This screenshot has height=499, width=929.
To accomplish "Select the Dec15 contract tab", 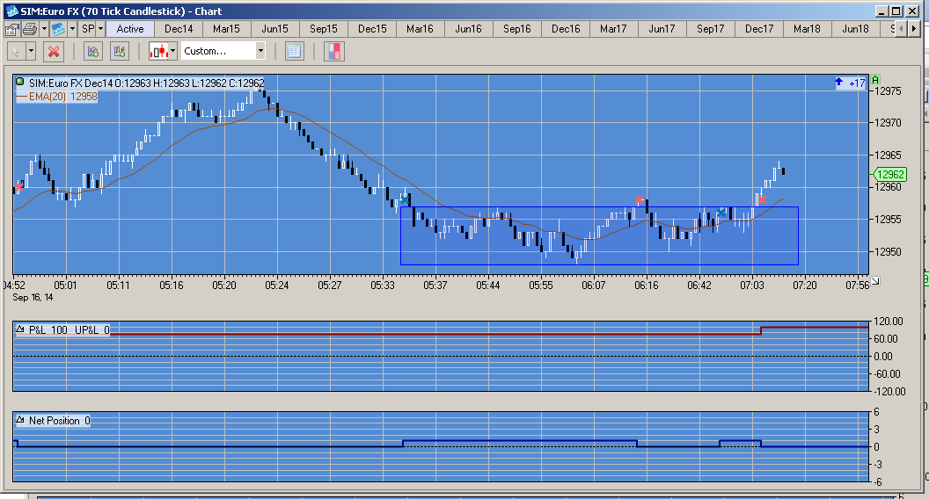I will tap(372, 29).
